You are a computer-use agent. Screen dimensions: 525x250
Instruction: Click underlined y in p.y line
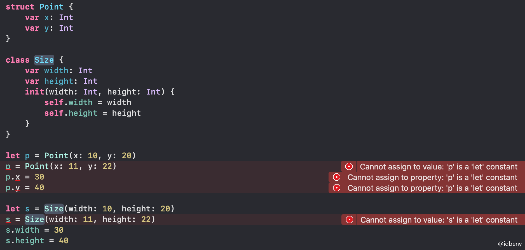[18, 188]
